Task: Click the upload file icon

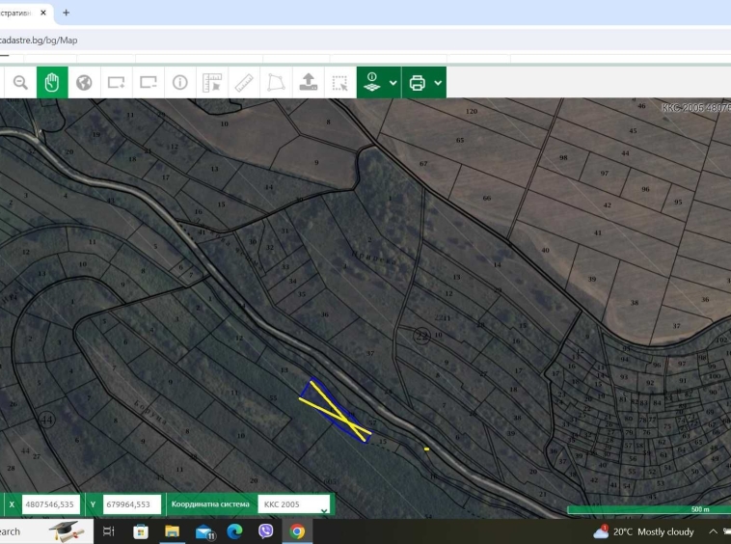Action: (309, 83)
